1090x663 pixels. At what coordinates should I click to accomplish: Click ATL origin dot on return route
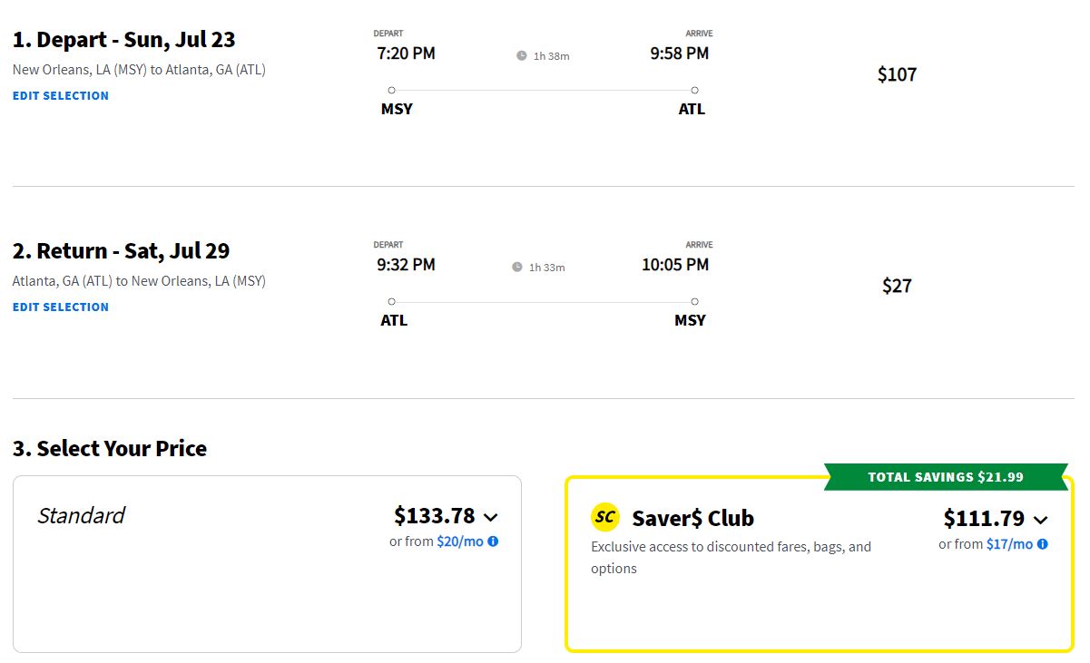click(x=391, y=301)
